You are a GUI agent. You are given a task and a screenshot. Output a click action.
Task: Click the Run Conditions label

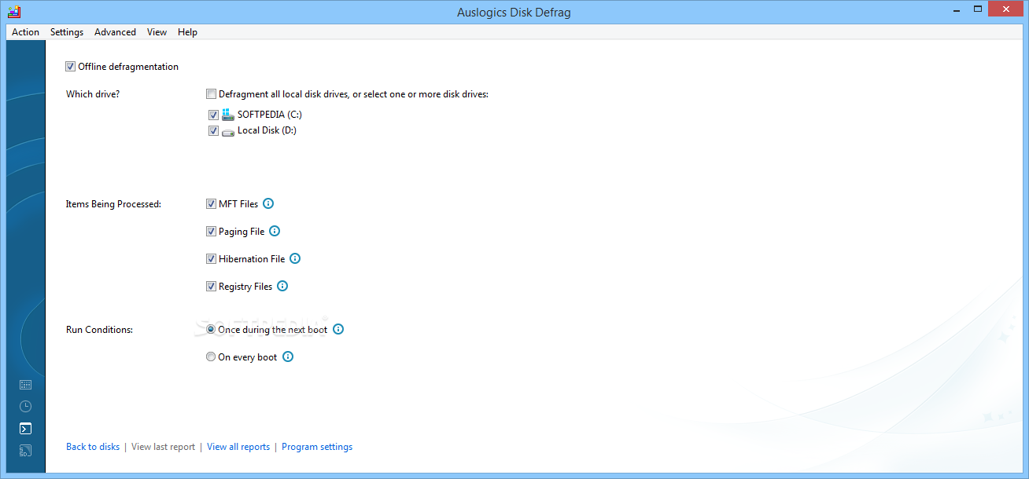[99, 330]
